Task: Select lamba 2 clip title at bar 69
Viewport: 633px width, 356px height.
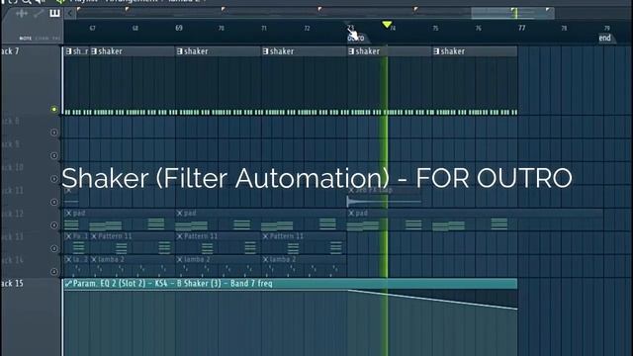Action: 197,259
